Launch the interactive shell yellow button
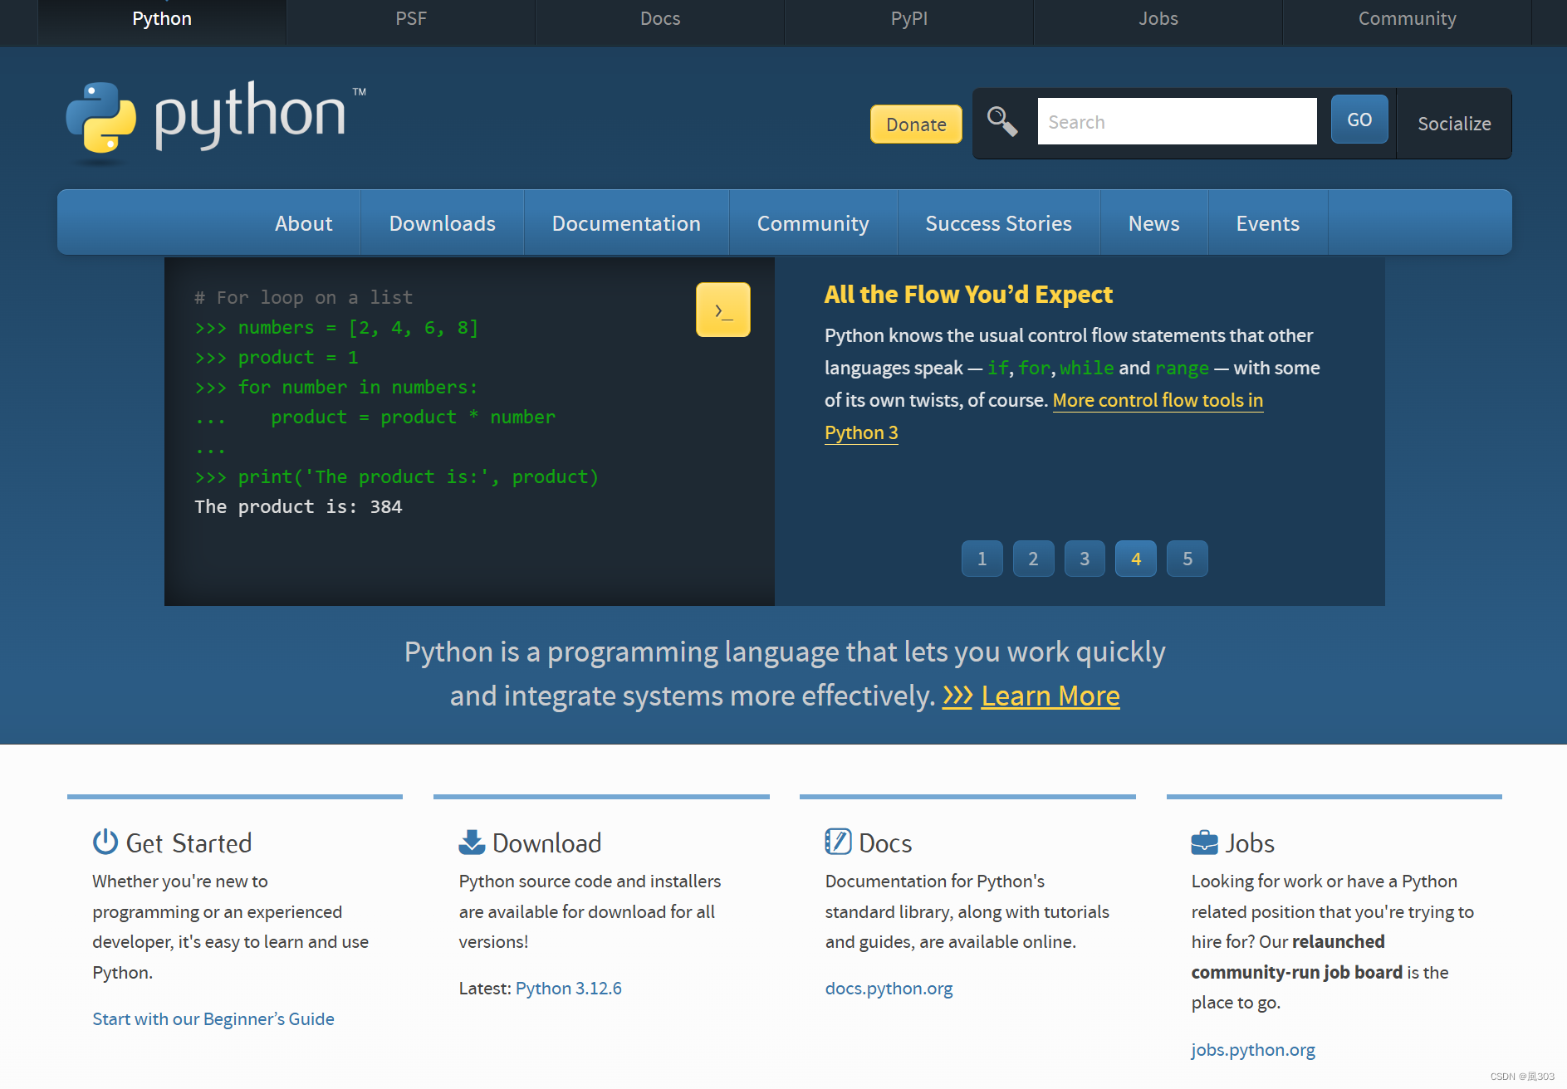 [x=722, y=310]
